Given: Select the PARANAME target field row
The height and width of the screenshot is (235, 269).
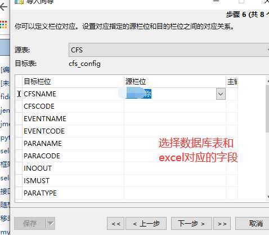Looking at the screenshot, I should click(73, 144).
